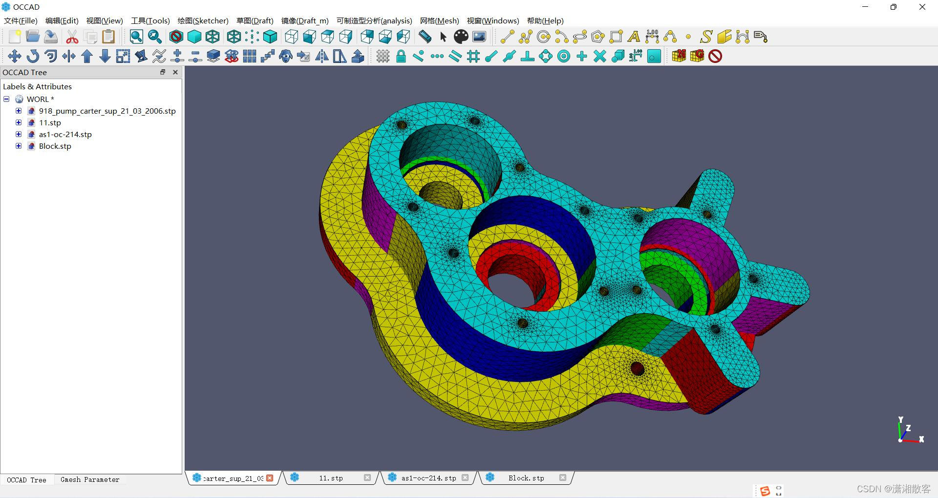Select Block.stp in the tree
The width and height of the screenshot is (938, 498).
tap(55, 146)
